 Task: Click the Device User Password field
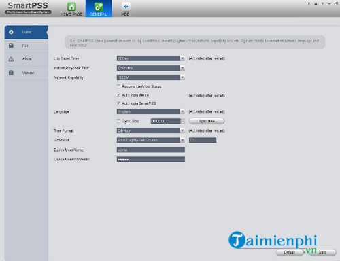pos(151,159)
